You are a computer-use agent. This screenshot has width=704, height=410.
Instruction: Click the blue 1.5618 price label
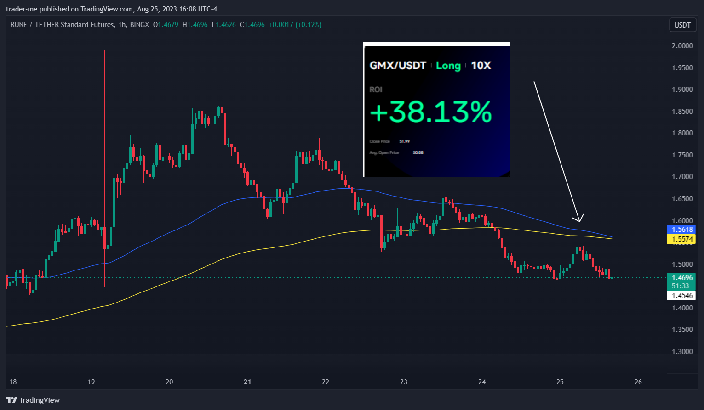click(x=682, y=229)
